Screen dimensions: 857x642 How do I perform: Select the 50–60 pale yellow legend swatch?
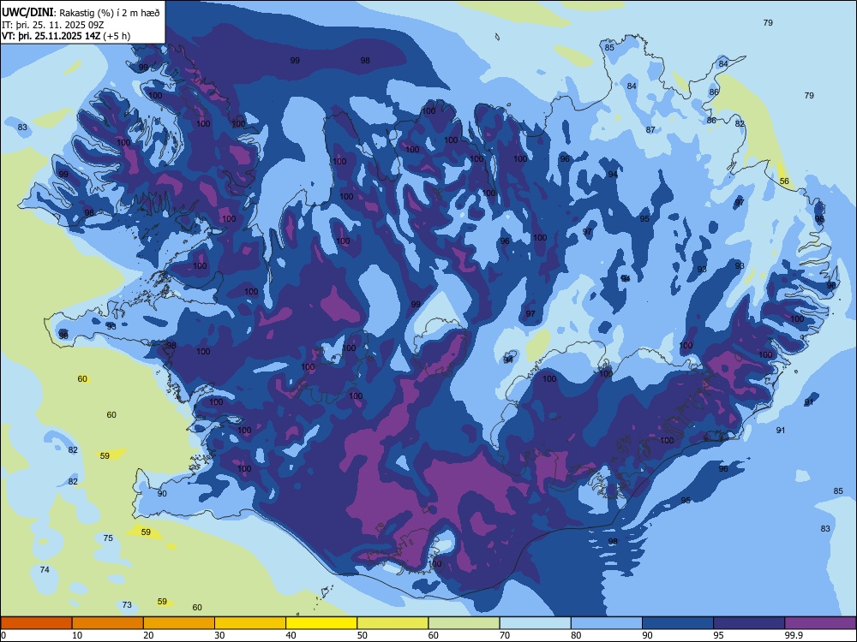[x=393, y=623]
